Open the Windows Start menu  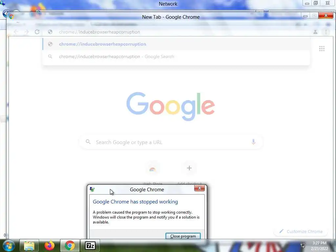click(x=9, y=245)
